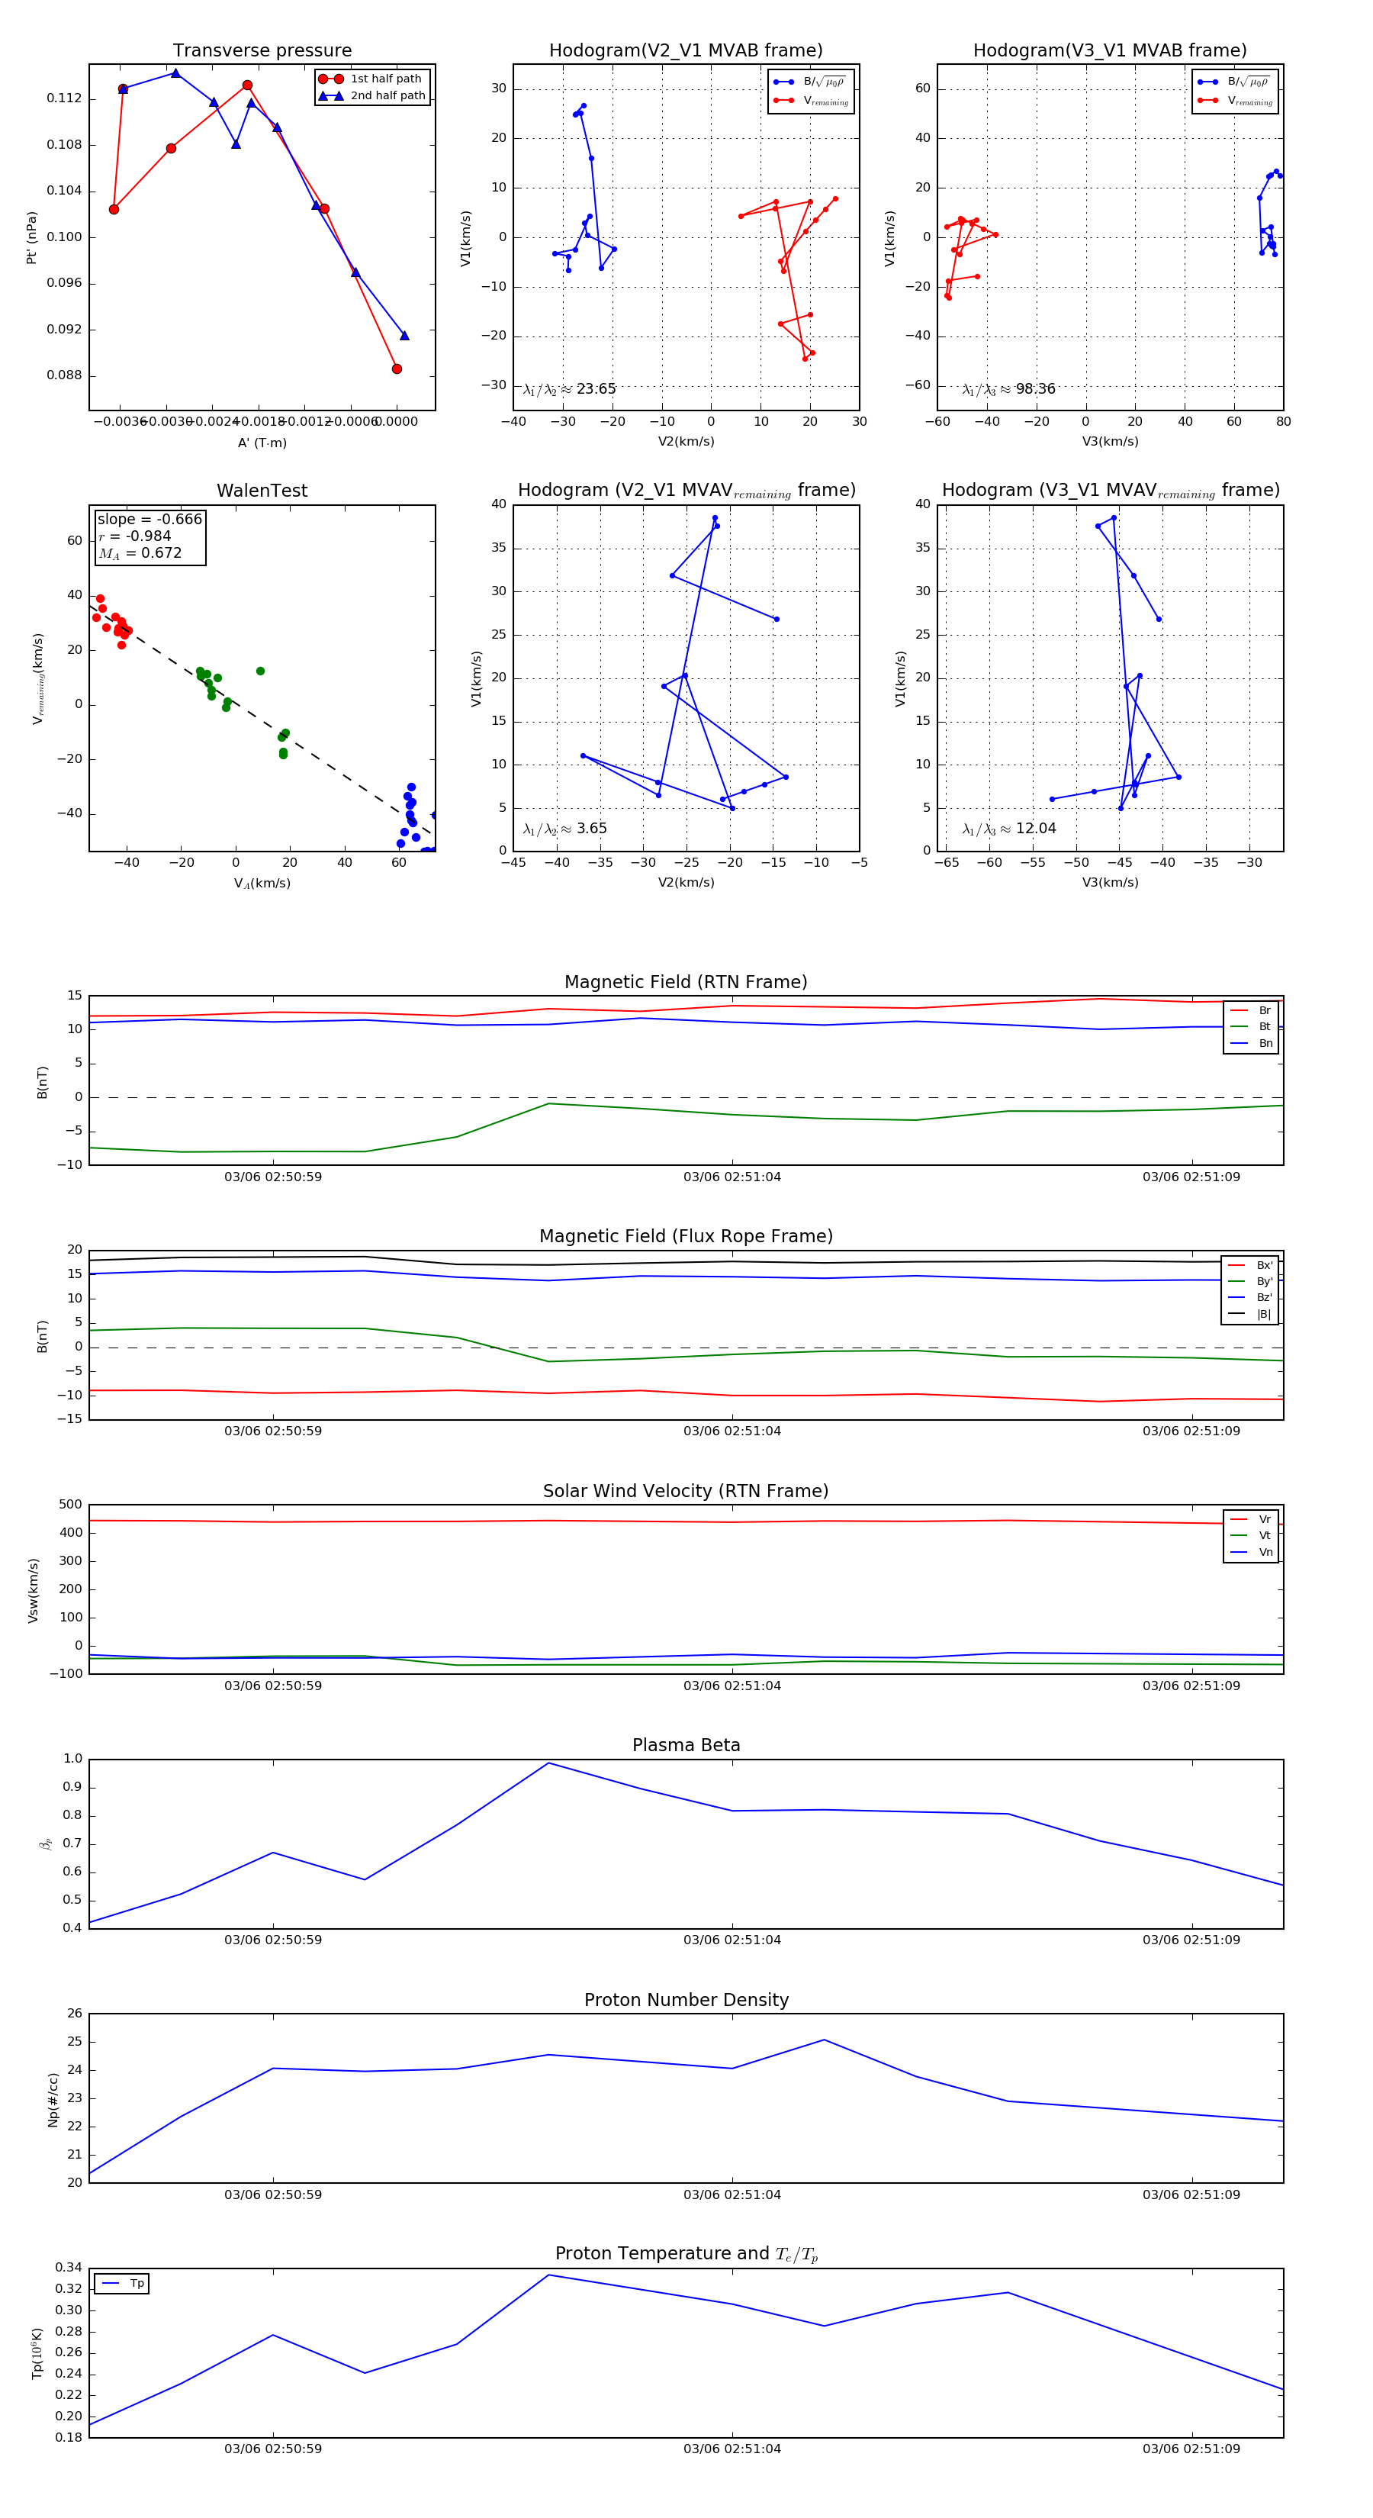
Task: Select the '1st half path' legend entry
Action: 371,79
